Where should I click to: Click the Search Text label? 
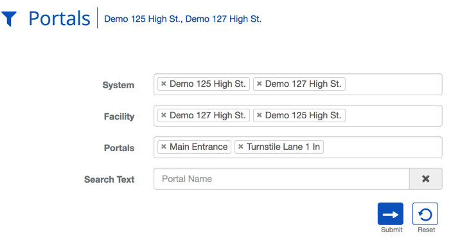click(x=109, y=179)
